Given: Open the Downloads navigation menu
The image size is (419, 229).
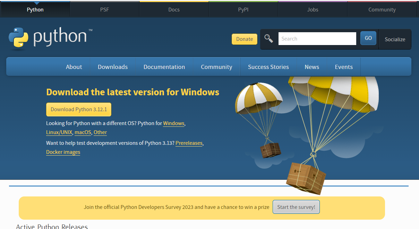Looking at the screenshot, I should [113, 67].
